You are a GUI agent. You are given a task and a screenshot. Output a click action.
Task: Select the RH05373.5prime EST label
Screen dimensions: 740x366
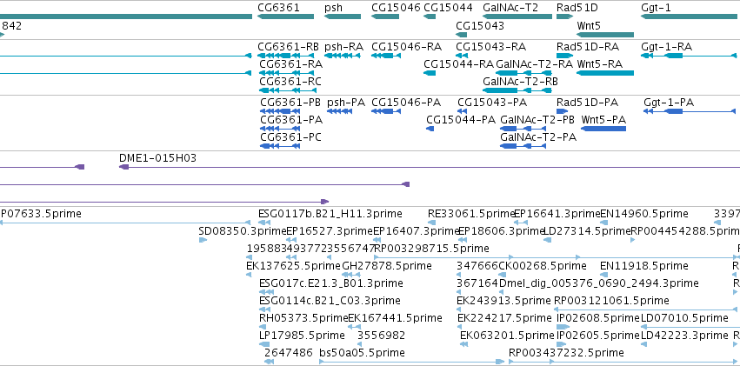pos(303,318)
